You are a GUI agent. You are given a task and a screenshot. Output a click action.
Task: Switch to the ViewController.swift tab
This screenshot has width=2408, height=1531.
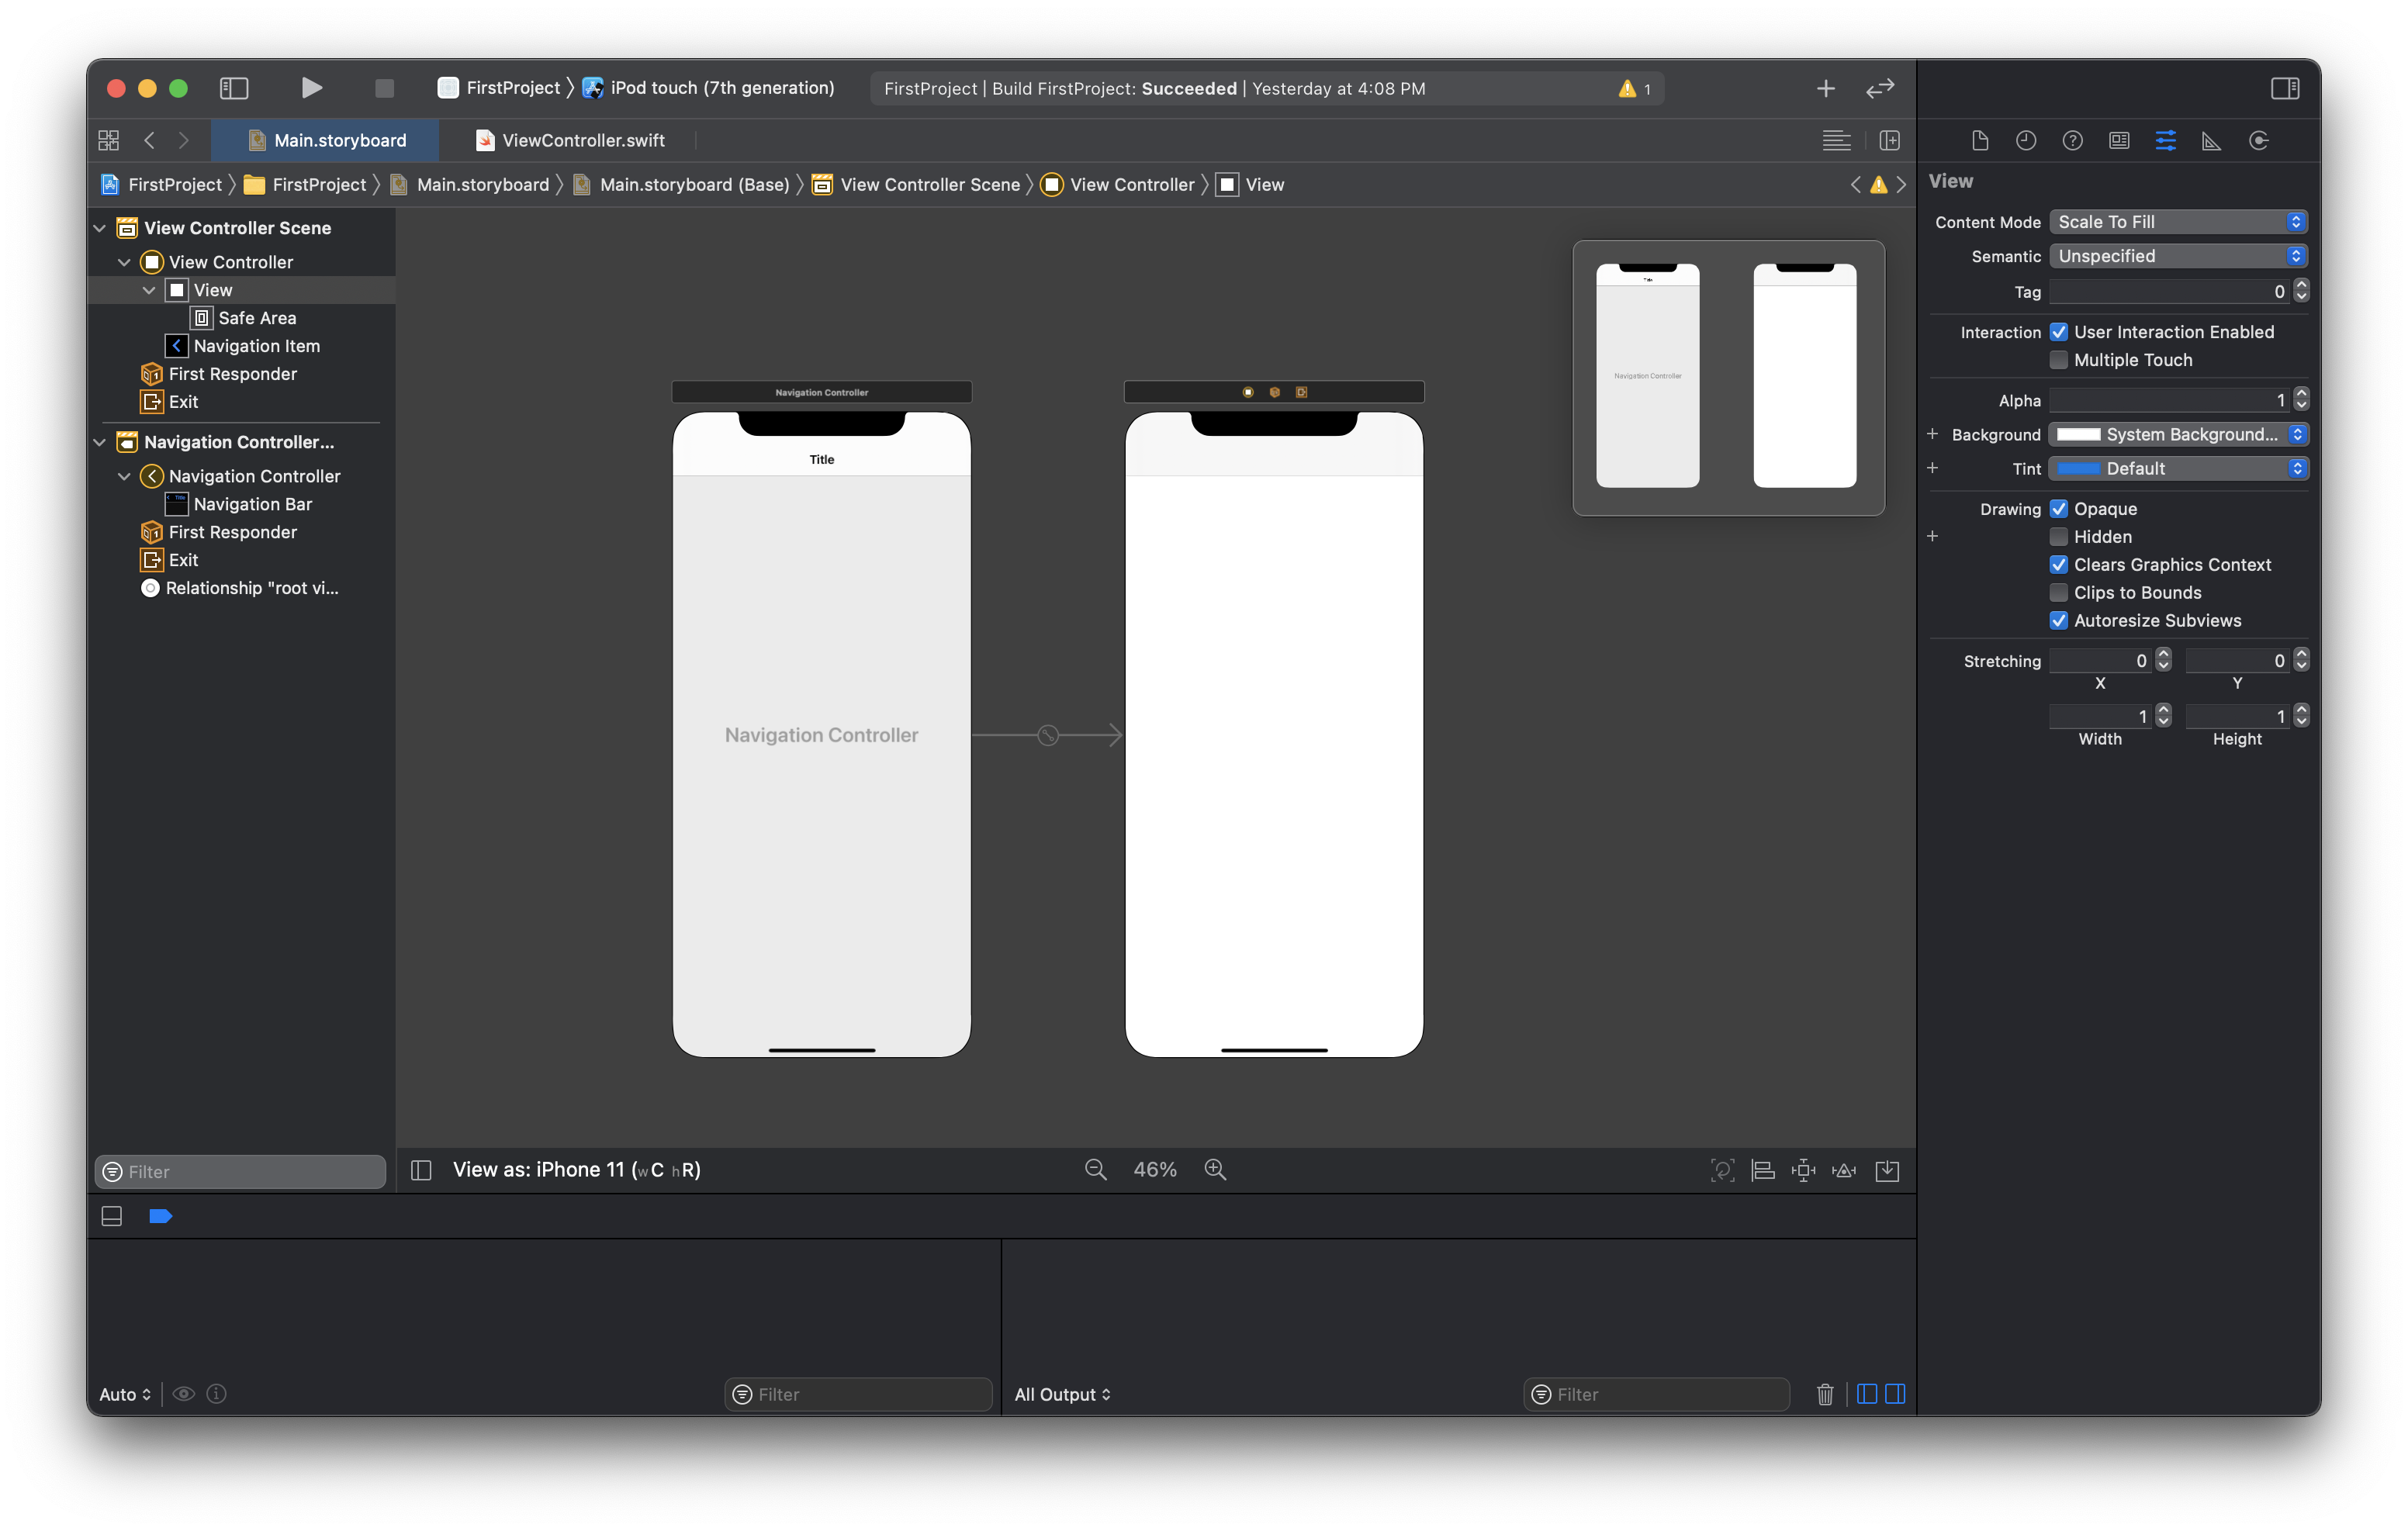coord(570,140)
